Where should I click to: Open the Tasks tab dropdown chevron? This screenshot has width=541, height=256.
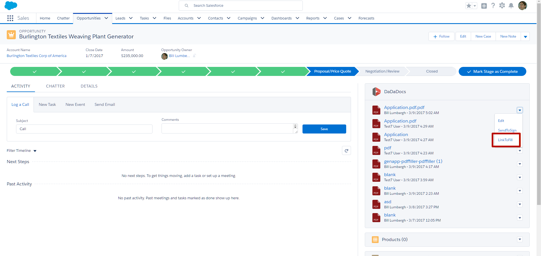pos(154,18)
